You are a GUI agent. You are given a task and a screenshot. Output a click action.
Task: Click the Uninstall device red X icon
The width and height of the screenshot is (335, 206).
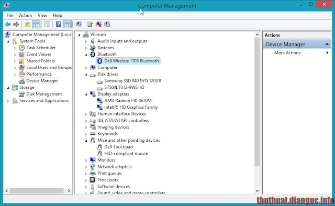pos(98,25)
